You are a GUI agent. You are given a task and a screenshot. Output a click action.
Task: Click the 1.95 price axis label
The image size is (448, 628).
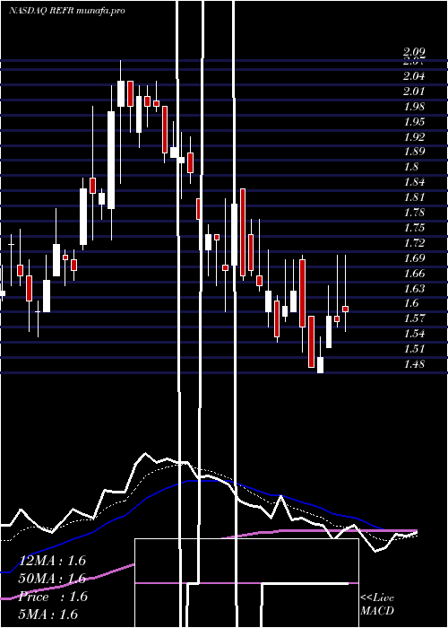tap(414, 122)
